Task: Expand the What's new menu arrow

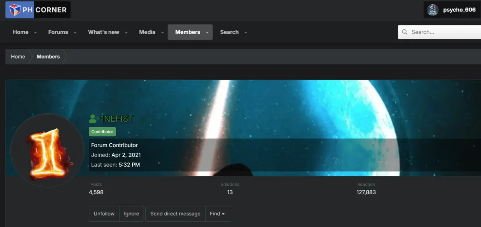Action: (126, 33)
